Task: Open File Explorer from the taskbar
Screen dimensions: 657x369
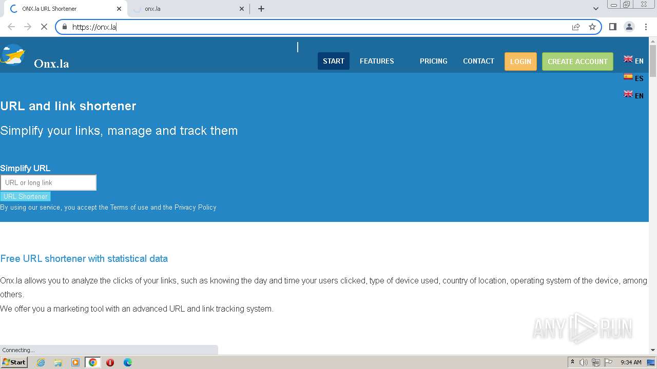Action: click(x=58, y=362)
